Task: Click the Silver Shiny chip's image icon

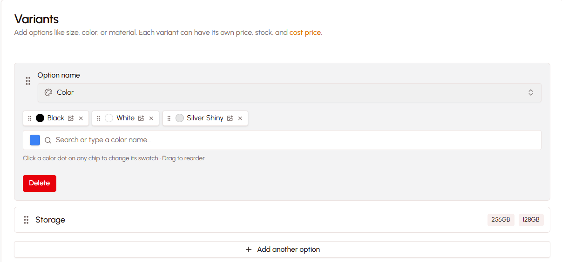Action: (x=230, y=118)
